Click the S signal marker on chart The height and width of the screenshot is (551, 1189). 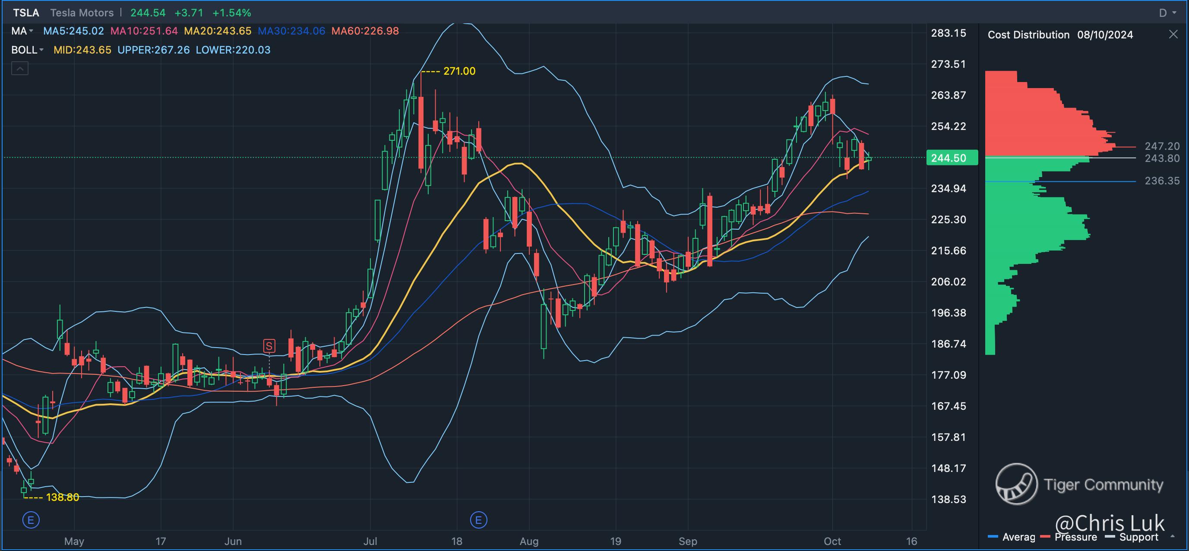pos(269,345)
